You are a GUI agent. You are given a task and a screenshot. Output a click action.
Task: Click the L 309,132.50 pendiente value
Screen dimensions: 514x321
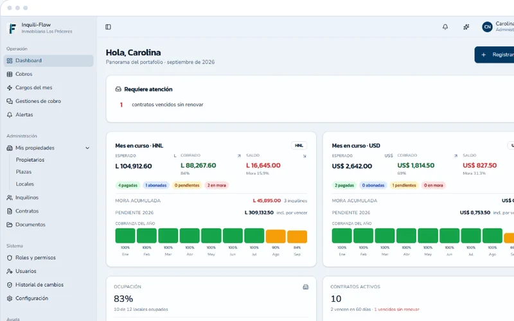click(259, 213)
